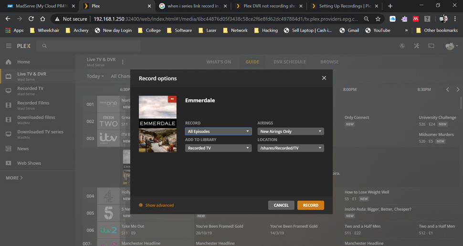Open Inside Asda: Bigger, Better, Cheaper?
The width and height of the screenshot is (463, 246).
378,209
